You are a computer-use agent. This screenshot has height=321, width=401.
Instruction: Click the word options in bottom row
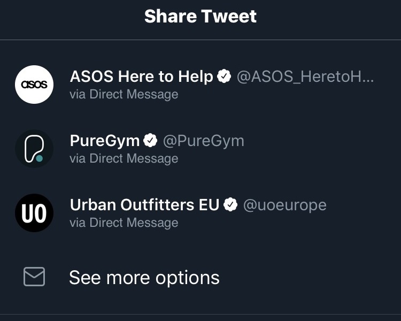click(x=188, y=278)
